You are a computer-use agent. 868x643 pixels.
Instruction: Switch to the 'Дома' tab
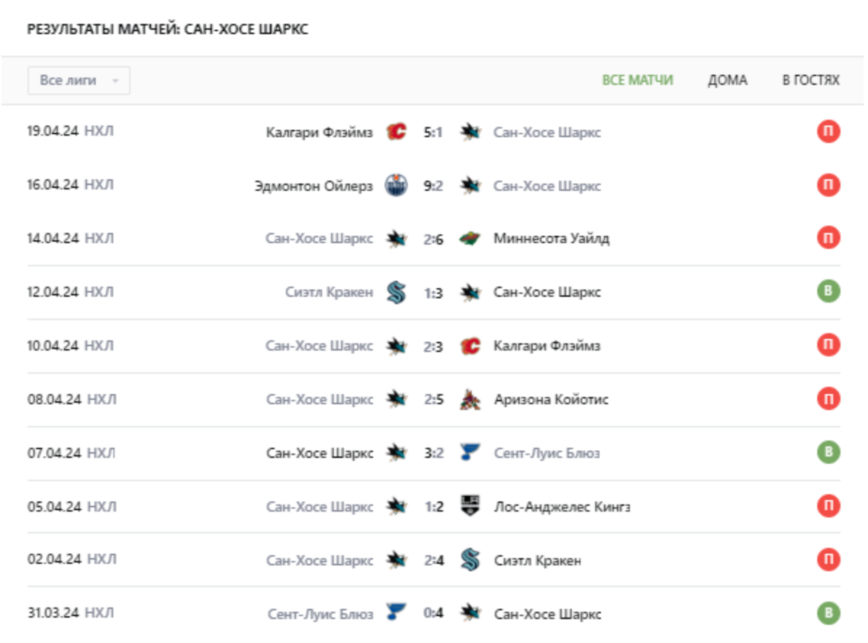(727, 81)
